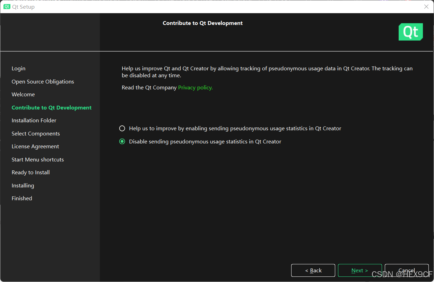Click the Qt Setup title bar icon
This screenshot has width=434, height=282.
[x=7, y=7]
